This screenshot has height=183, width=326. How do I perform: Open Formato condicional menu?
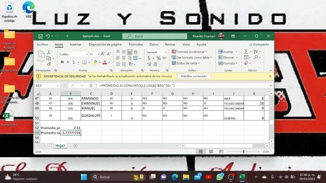(x=189, y=52)
